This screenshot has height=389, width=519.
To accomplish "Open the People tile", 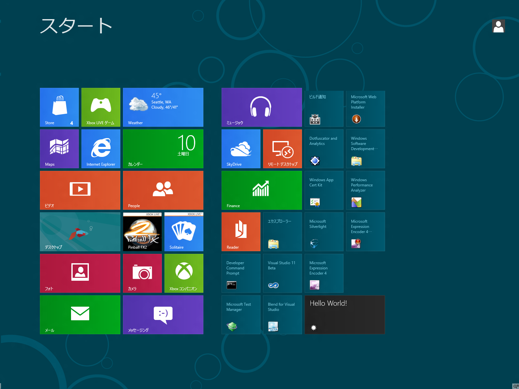I will point(163,190).
